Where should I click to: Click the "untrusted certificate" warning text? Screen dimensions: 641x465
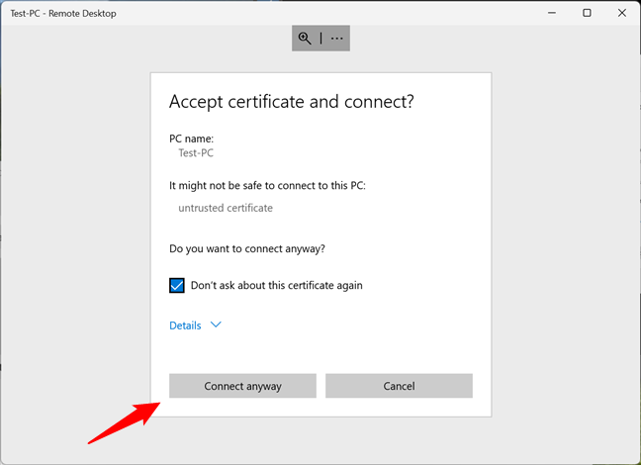tap(226, 208)
